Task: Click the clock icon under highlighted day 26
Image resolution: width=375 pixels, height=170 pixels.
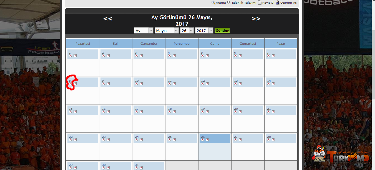Action: coord(203,140)
